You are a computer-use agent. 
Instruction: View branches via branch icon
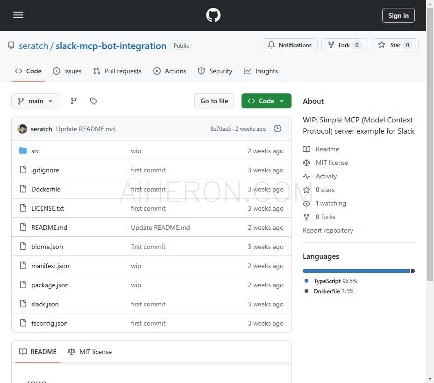tap(74, 101)
